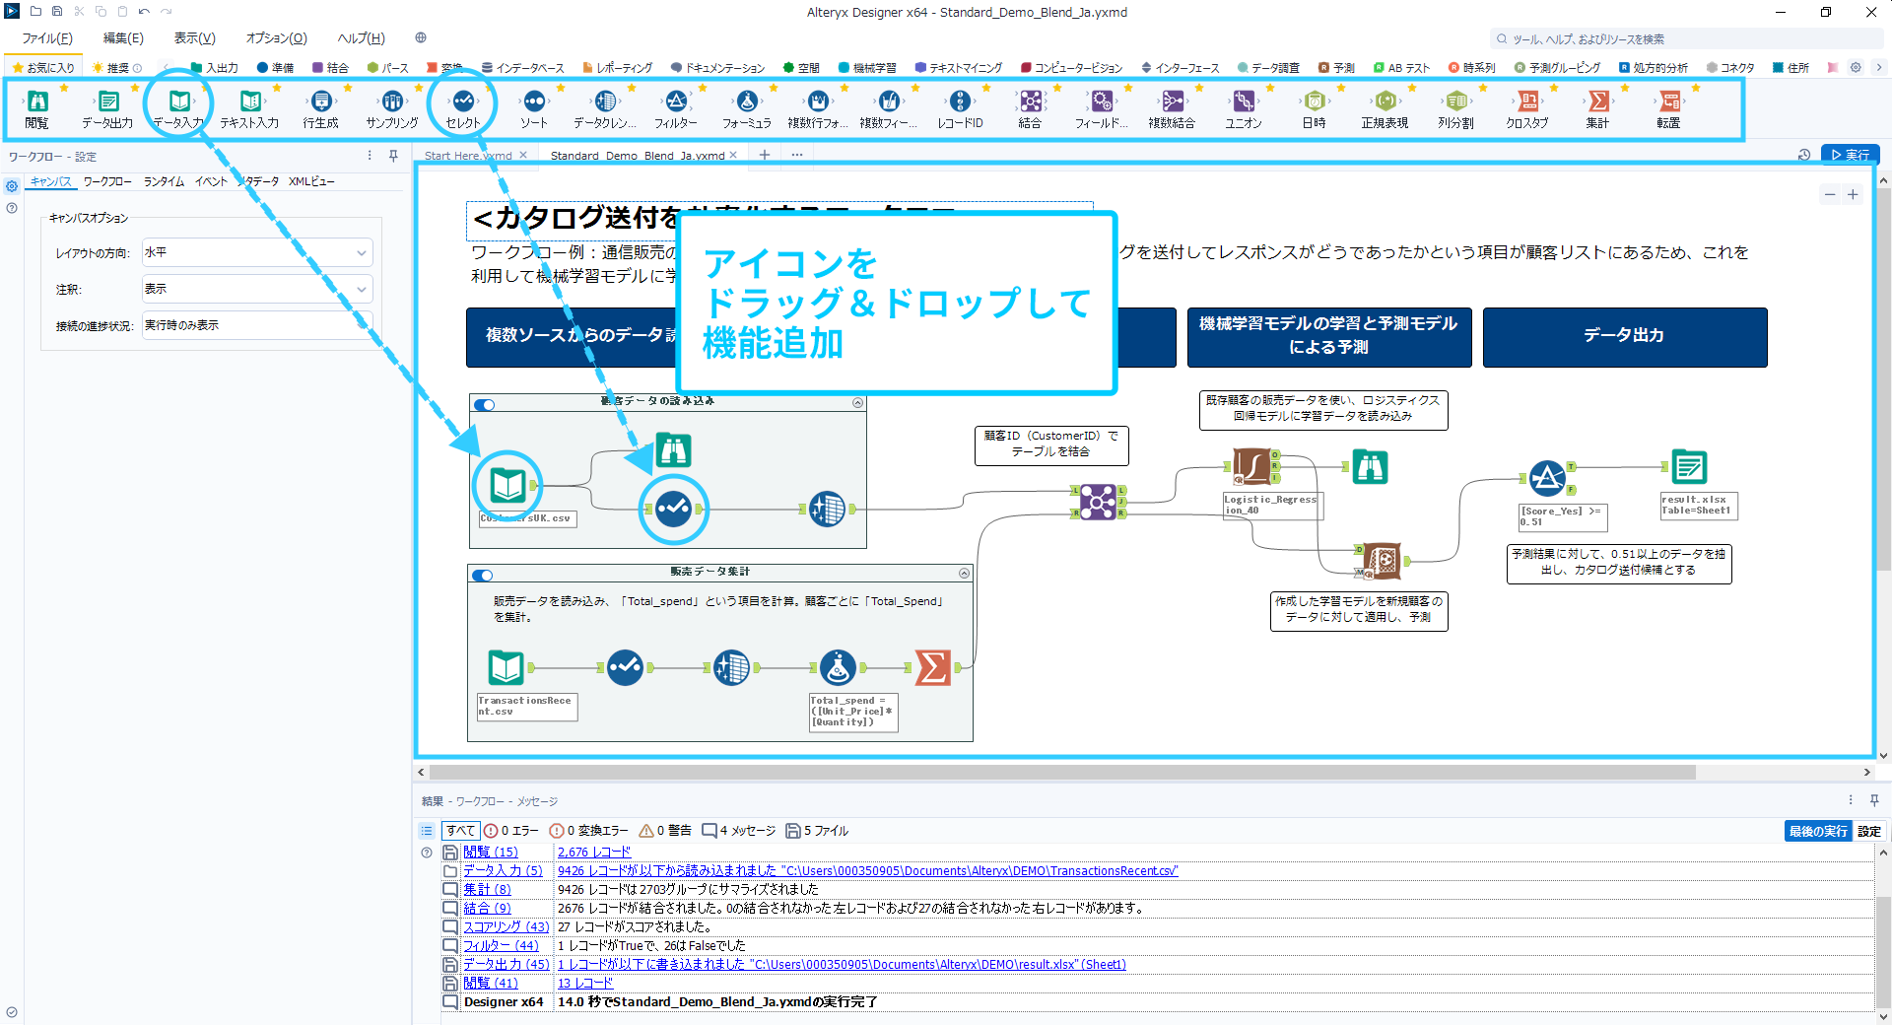Open the 2,676 レコード link
Image resolution: width=1892 pixels, height=1025 pixels.
(x=594, y=852)
